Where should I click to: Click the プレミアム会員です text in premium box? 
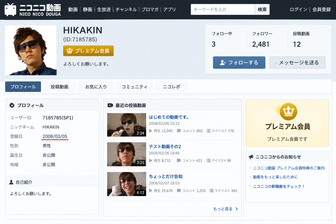pyautogui.click(x=287, y=139)
